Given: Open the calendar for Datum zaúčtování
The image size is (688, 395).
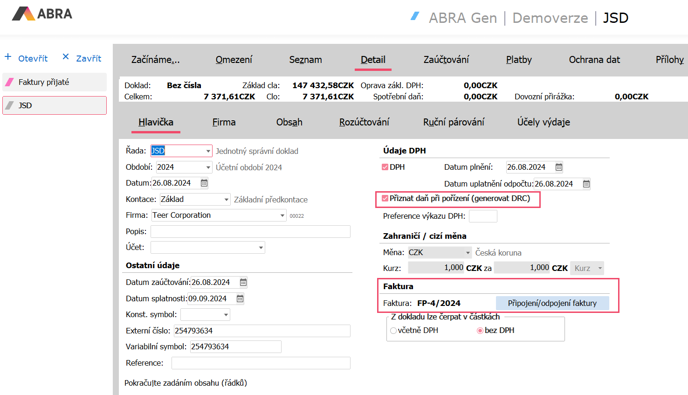Looking at the screenshot, I should (243, 282).
